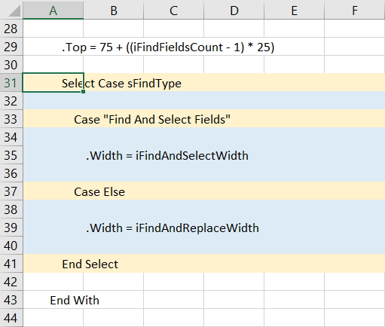Select row 43 header
Image resolution: width=385 pixels, height=327 pixels.
coord(11,300)
